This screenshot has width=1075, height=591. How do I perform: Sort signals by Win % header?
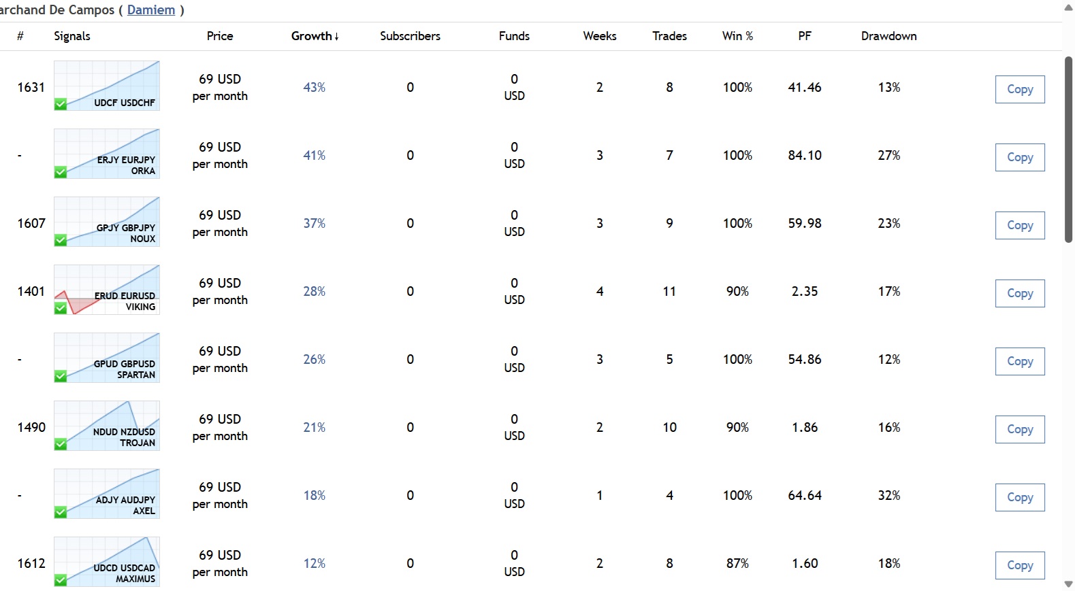[737, 36]
